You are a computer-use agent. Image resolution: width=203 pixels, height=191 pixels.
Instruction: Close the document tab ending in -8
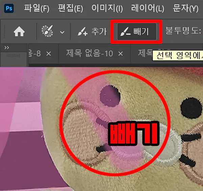tap(48, 53)
